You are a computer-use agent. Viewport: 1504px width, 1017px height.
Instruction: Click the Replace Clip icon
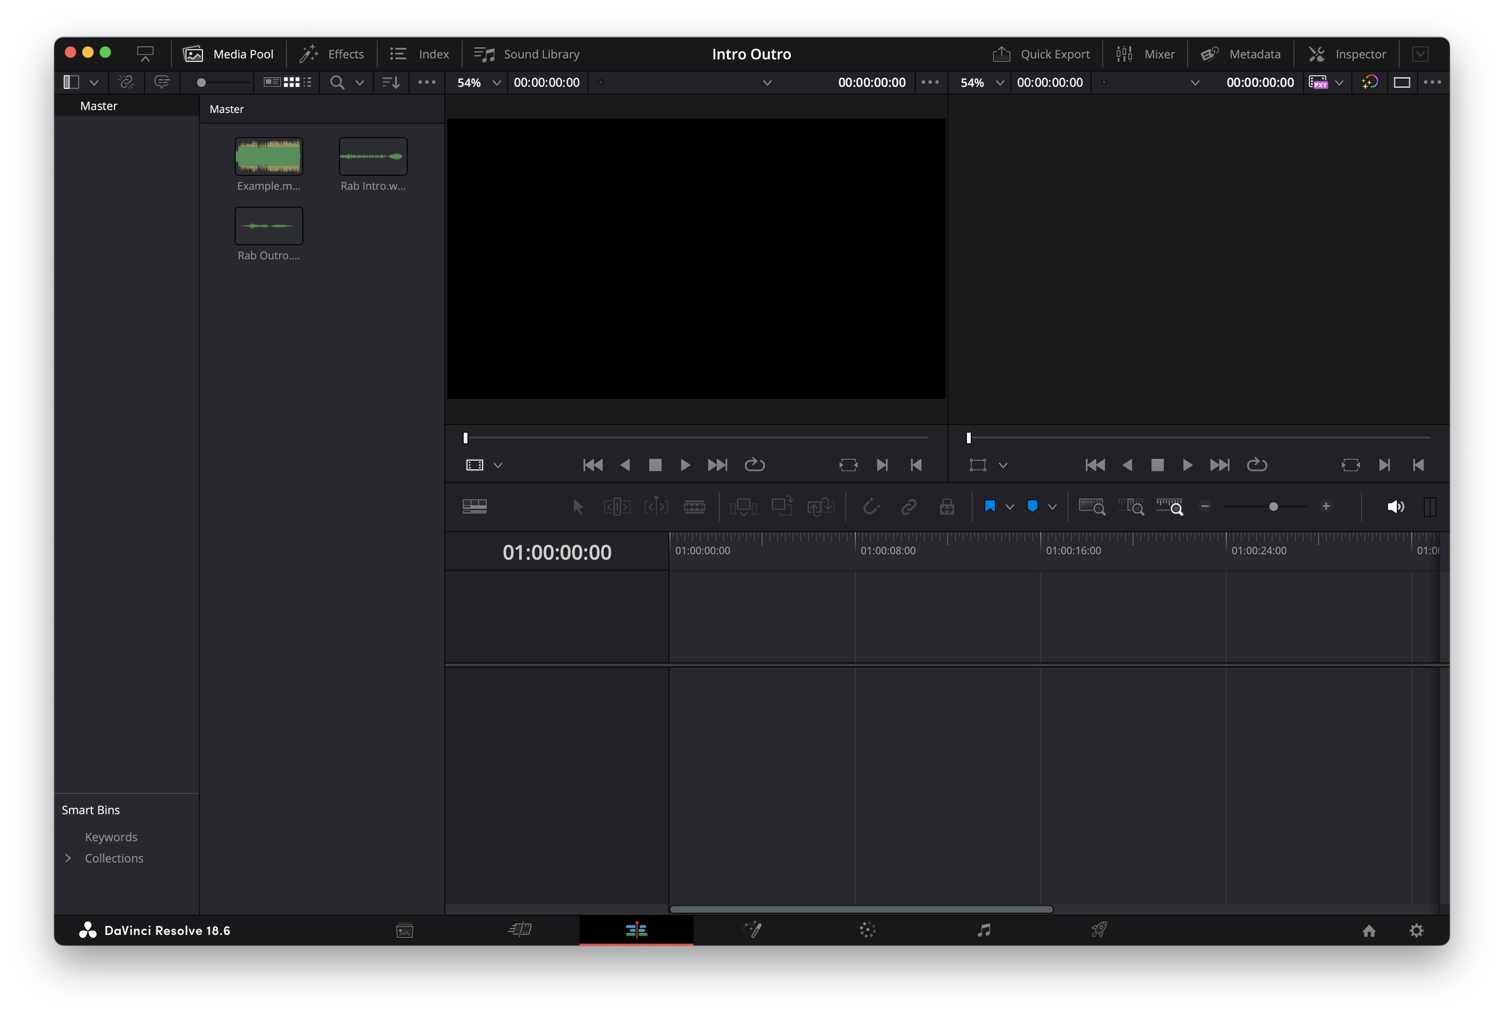820,506
